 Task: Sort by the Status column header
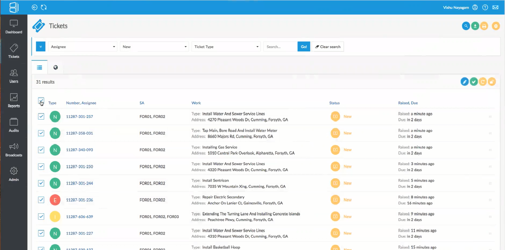tap(334, 103)
